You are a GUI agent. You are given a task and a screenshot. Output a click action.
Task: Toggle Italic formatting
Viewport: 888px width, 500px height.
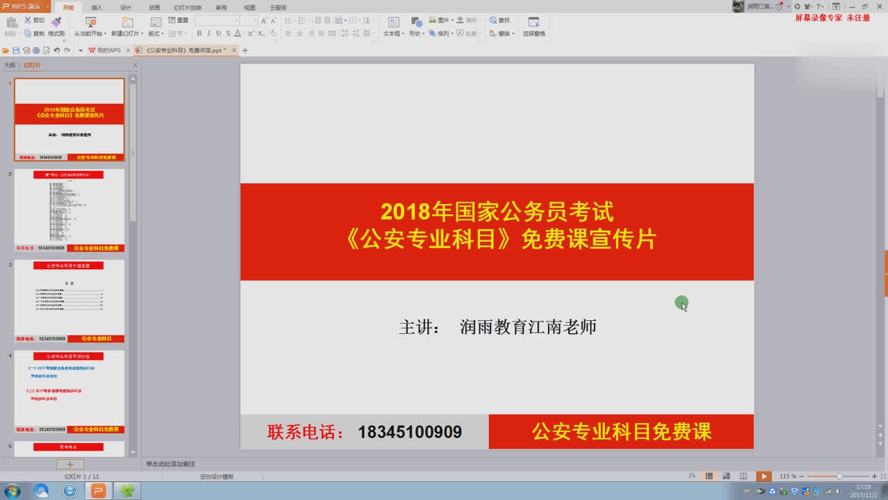tap(209, 33)
